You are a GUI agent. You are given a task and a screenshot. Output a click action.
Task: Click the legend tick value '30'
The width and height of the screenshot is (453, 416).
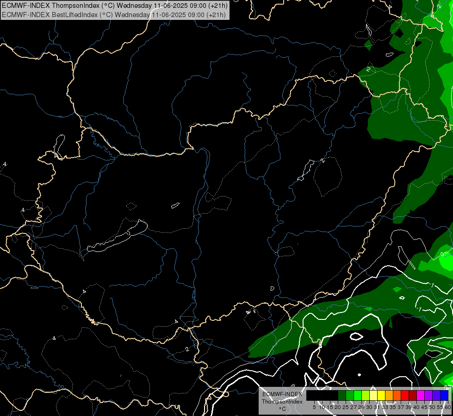pyautogui.click(x=370, y=407)
